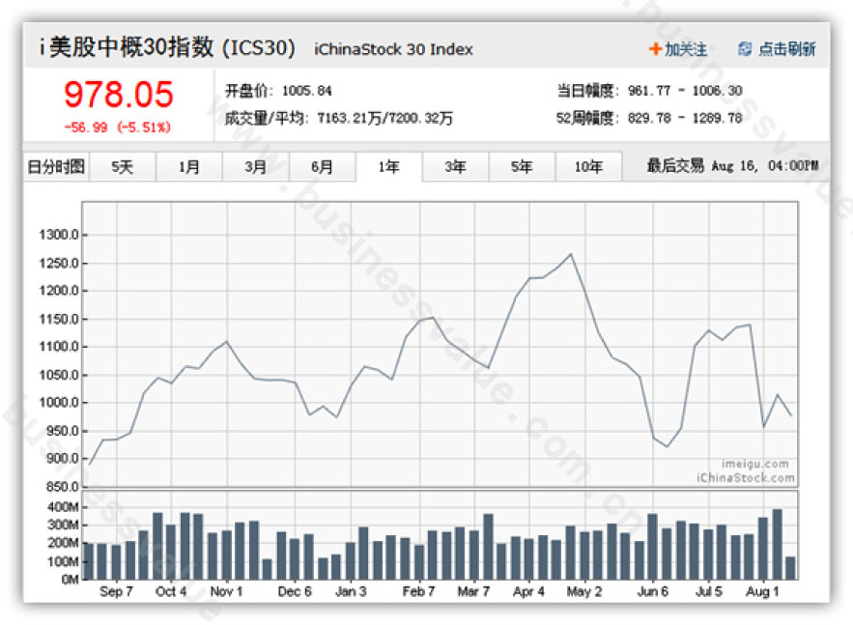Click the Nov 1 date axis label
The height and width of the screenshot is (625, 853).
pyautogui.click(x=226, y=592)
